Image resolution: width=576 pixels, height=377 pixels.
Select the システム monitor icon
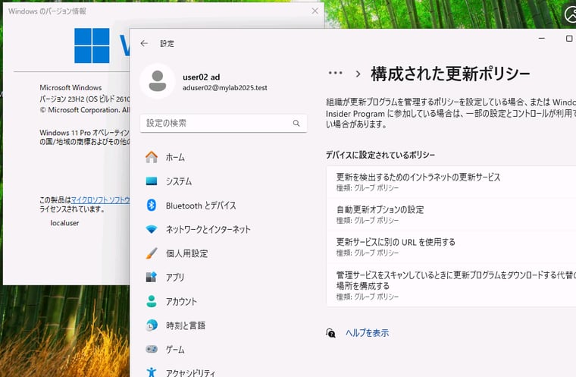[152, 181]
